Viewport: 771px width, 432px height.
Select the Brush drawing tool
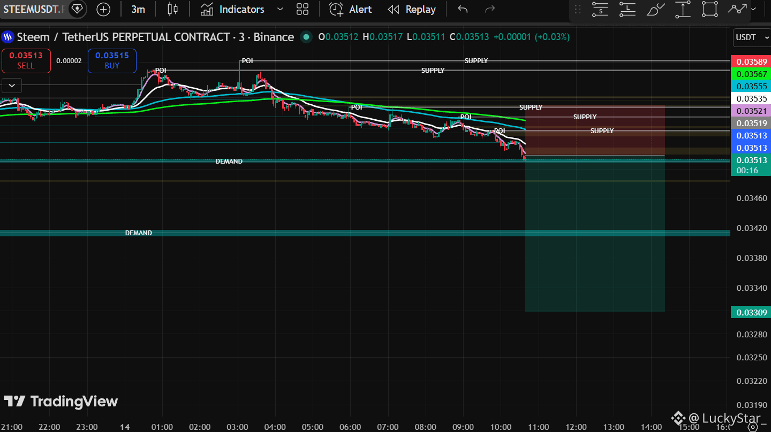(x=656, y=9)
